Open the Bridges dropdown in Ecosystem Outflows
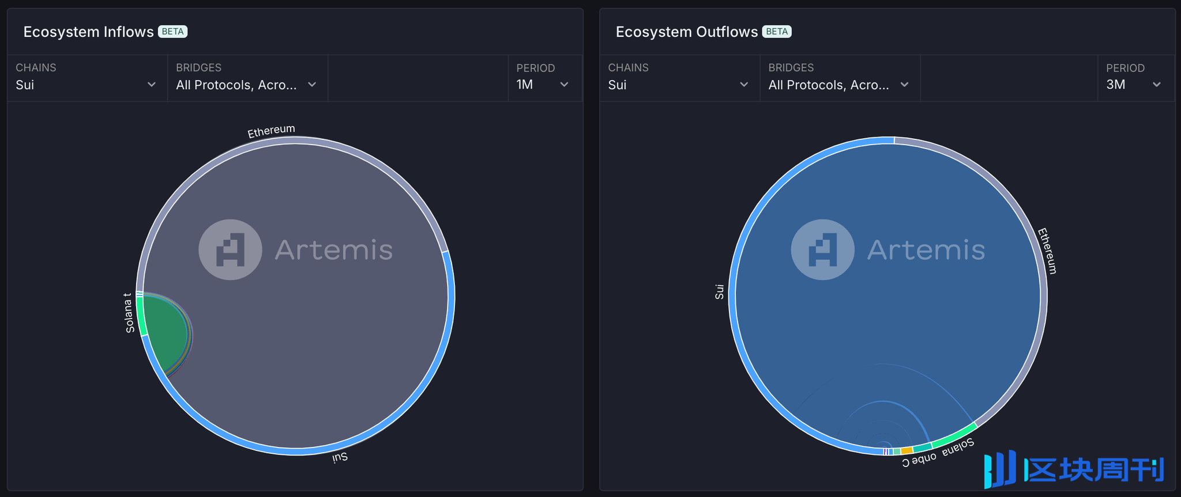The width and height of the screenshot is (1181, 497). click(840, 78)
